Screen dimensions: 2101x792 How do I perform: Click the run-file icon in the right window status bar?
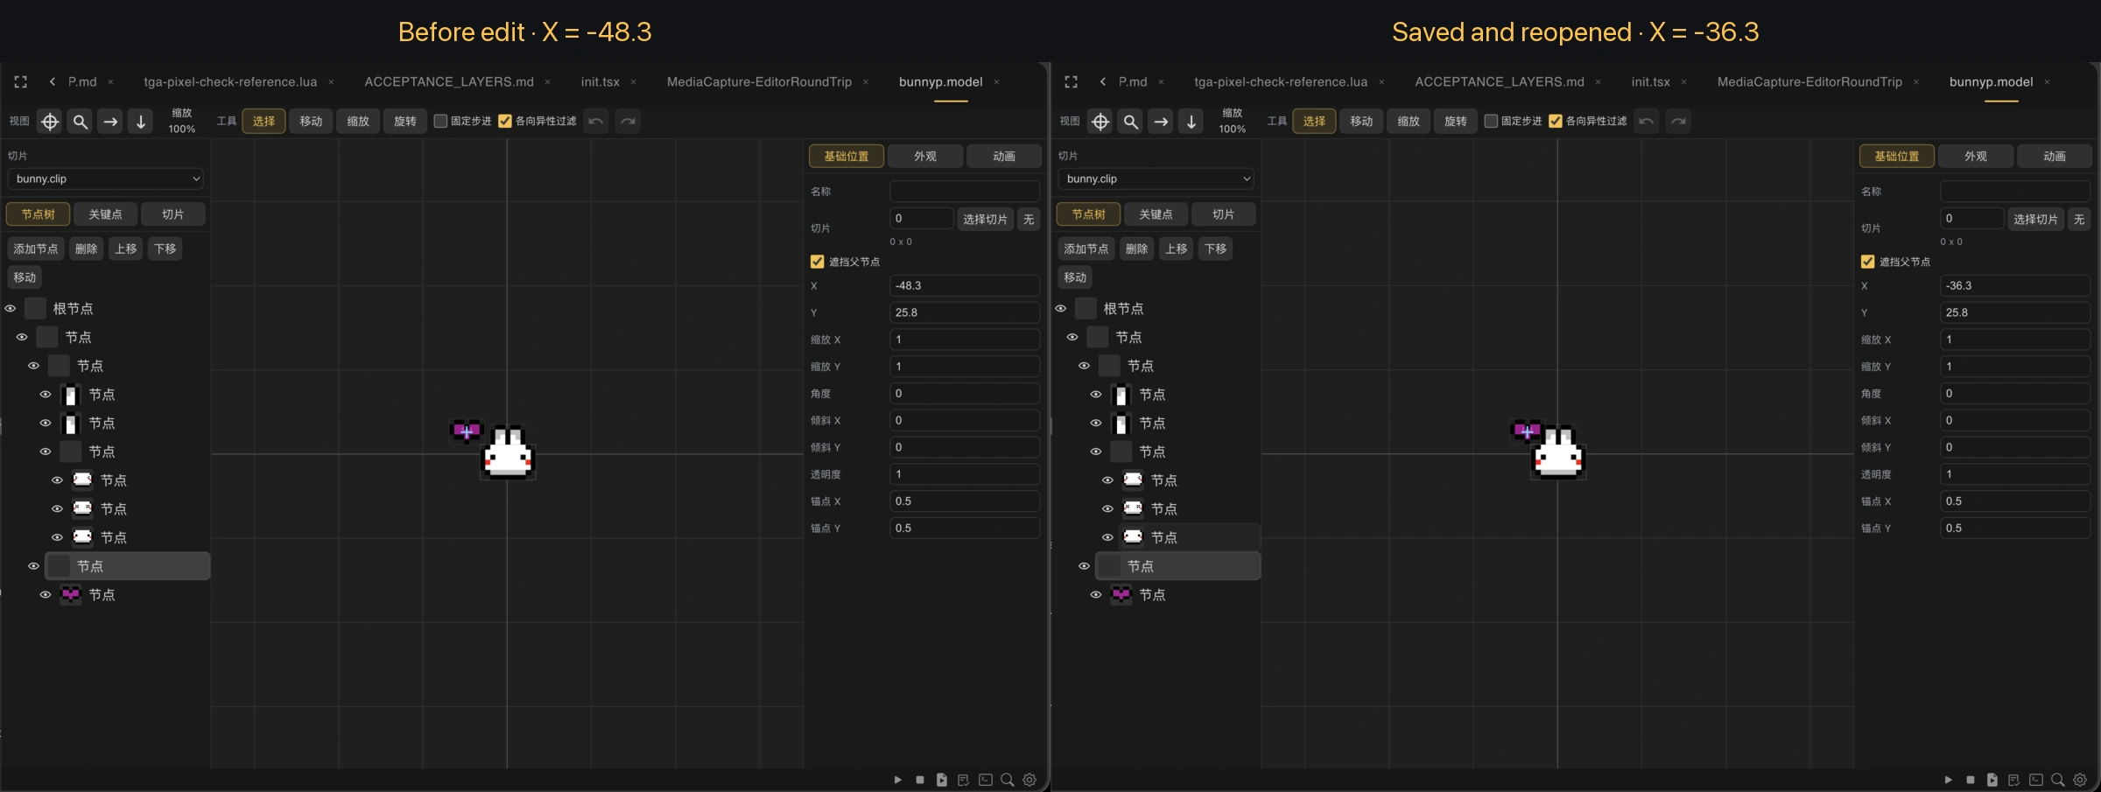pyautogui.click(x=1992, y=780)
